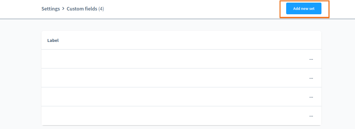Click the empty label cell in first row
Image resolution: width=355 pixels, height=129 pixels.
tap(88, 59)
